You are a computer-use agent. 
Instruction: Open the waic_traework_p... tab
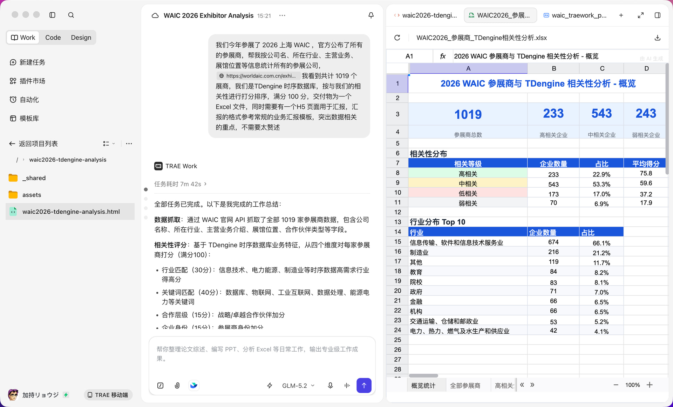[x=575, y=15]
